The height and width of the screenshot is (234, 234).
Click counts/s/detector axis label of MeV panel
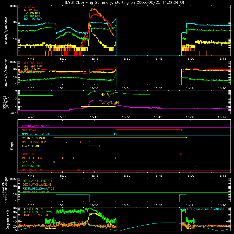pyautogui.click(x=6, y=73)
